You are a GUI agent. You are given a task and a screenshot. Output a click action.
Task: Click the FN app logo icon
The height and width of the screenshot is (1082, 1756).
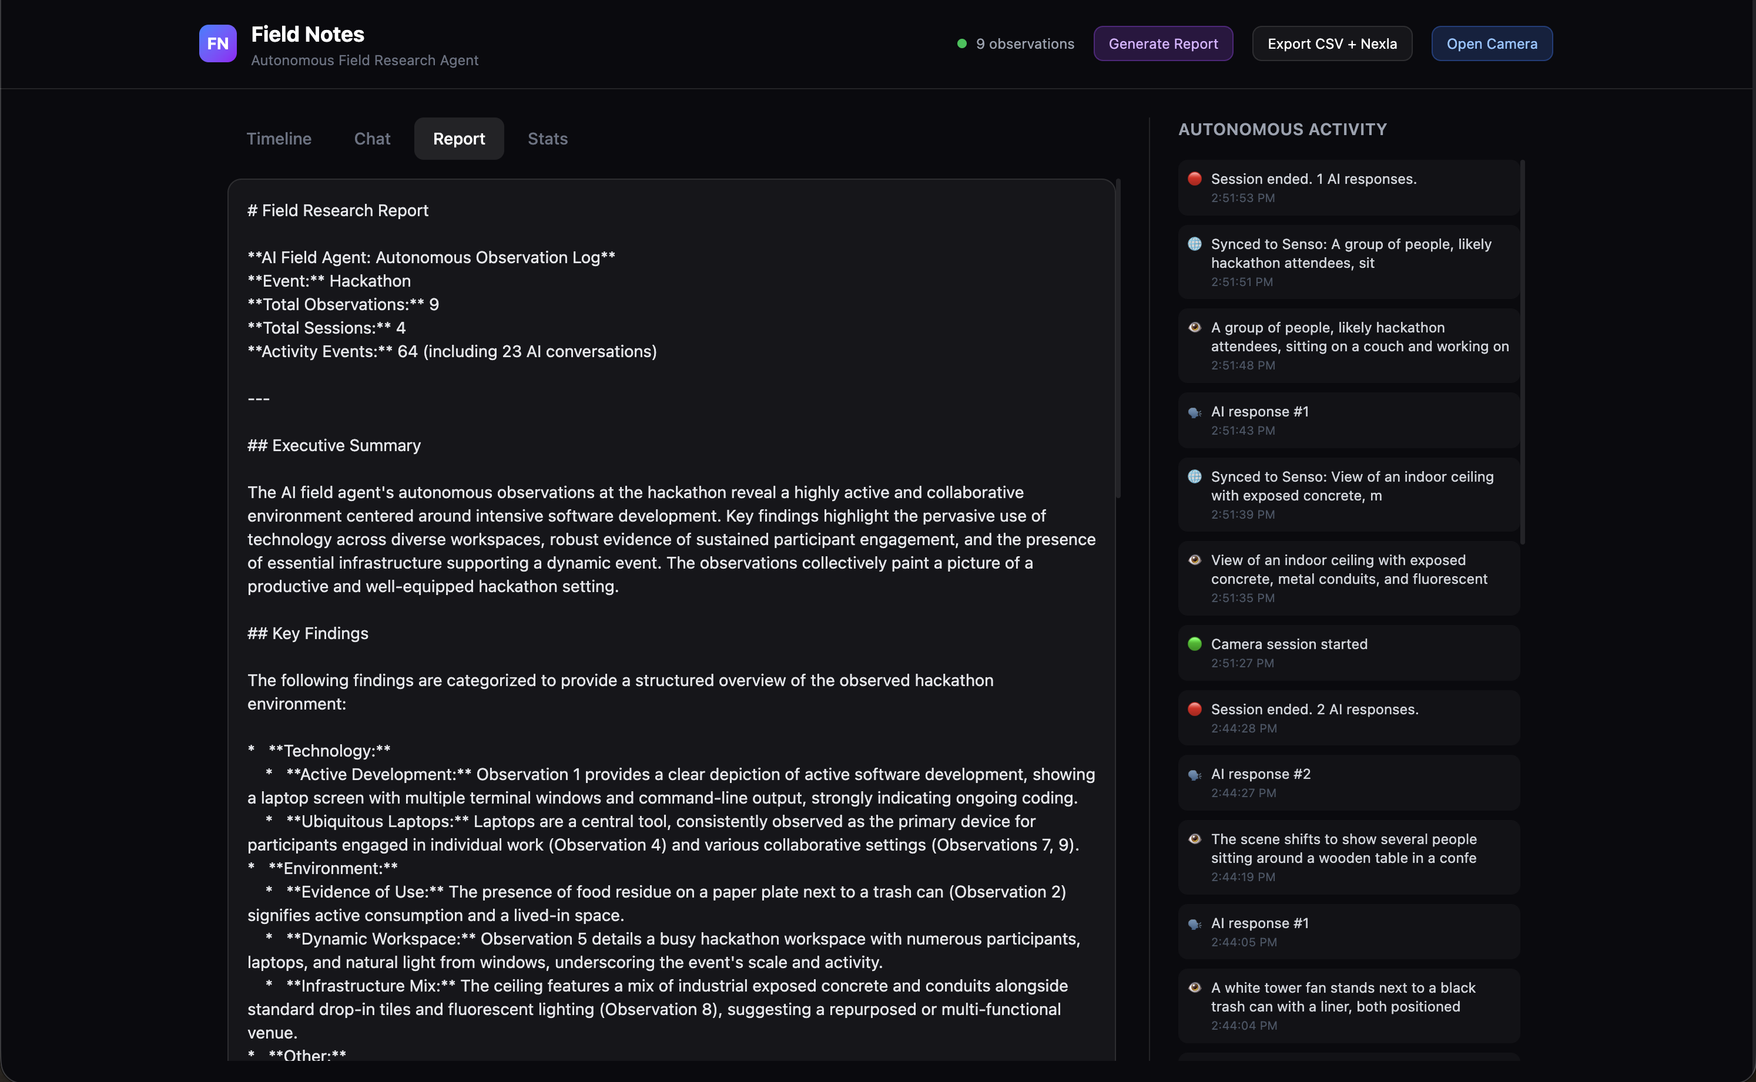[x=217, y=43]
